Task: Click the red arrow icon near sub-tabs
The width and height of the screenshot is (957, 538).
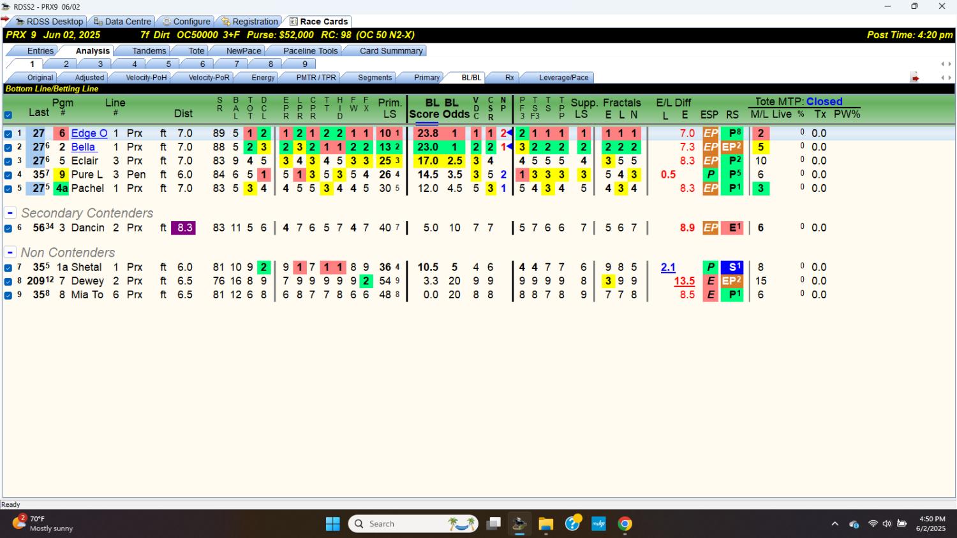Action: (915, 78)
